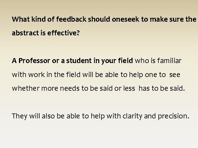198x148 pixels.
Task: Click line starting 'with work in the field'
Action: click(96, 75)
